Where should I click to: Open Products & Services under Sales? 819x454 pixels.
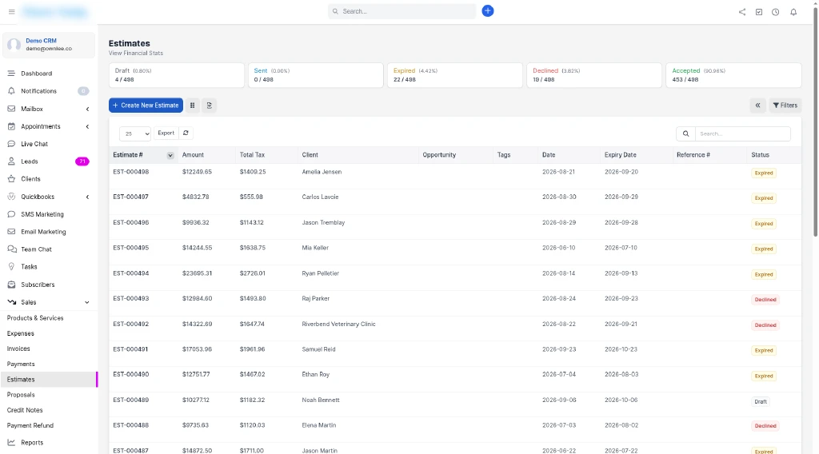35,318
